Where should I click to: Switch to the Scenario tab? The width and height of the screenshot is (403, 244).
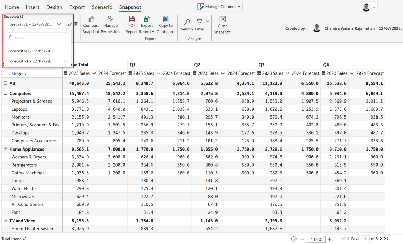[102, 8]
